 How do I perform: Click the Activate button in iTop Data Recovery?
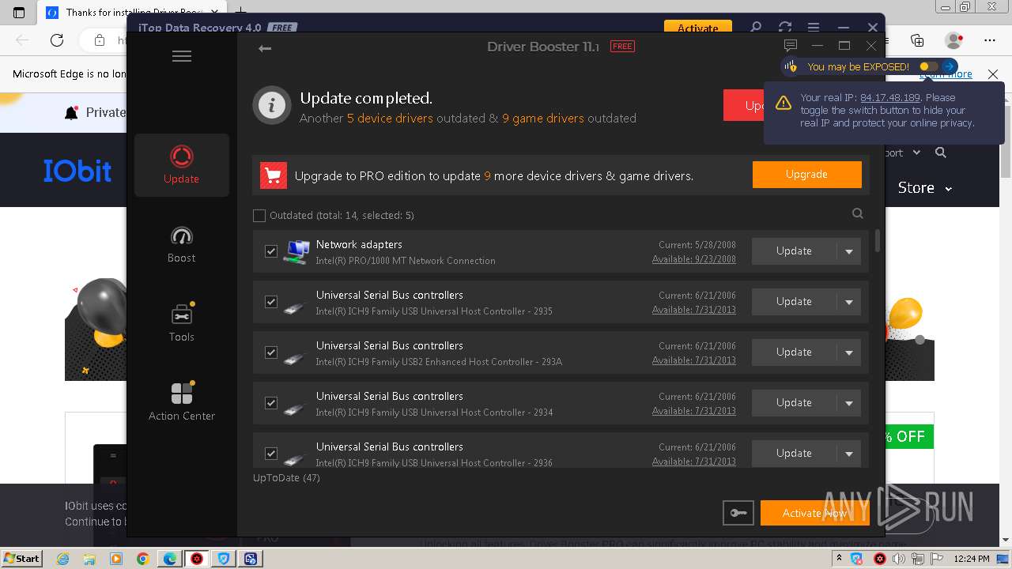pyautogui.click(x=698, y=28)
